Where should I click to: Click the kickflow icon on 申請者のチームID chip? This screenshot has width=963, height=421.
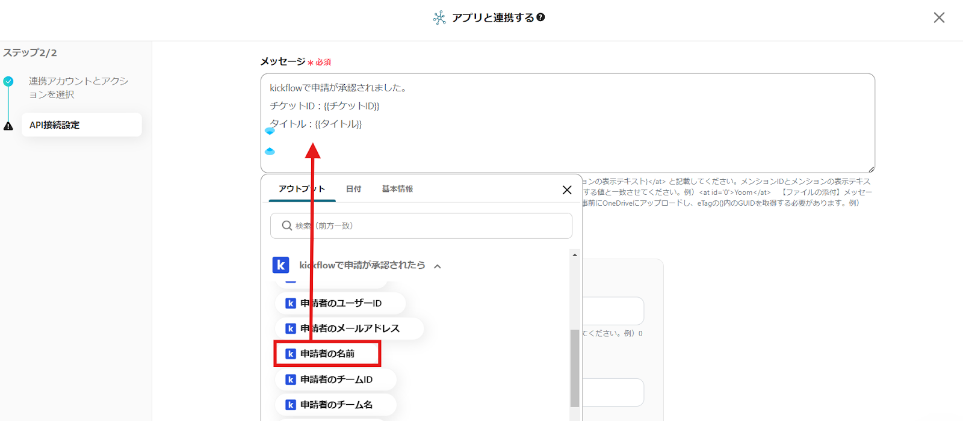point(290,380)
